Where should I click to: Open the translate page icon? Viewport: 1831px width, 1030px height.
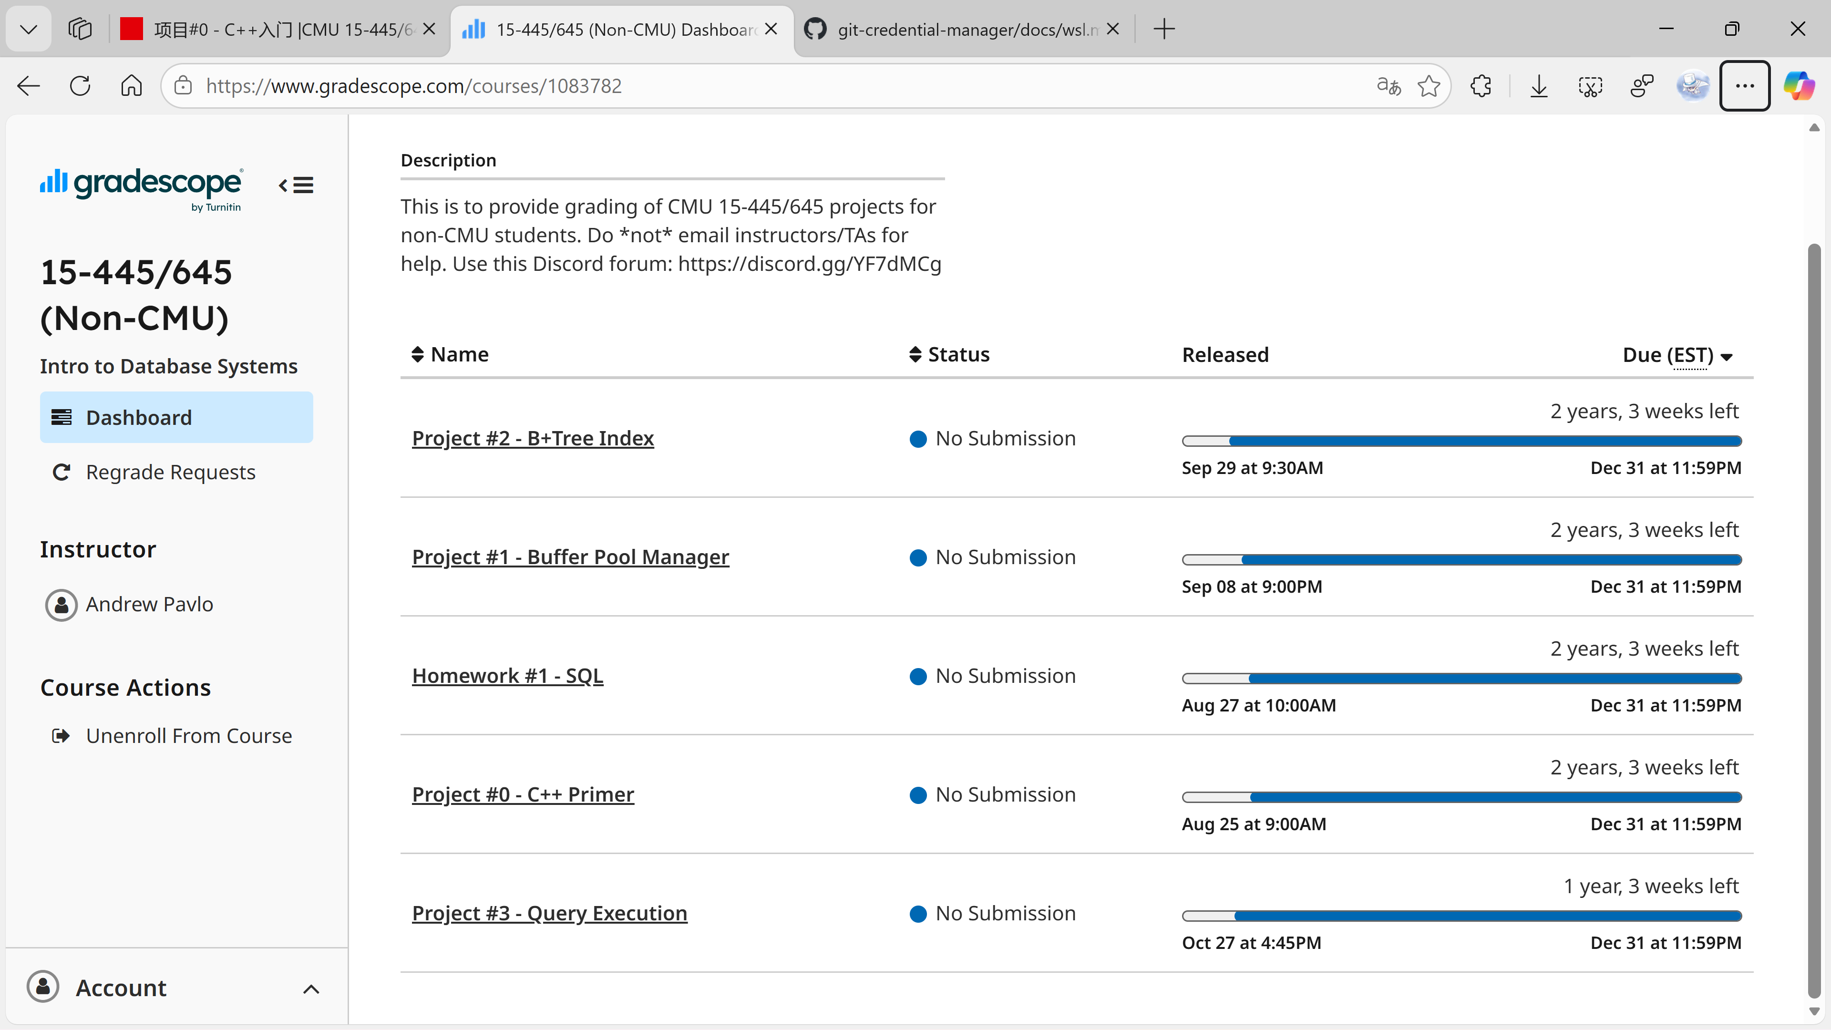pyautogui.click(x=1388, y=86)
